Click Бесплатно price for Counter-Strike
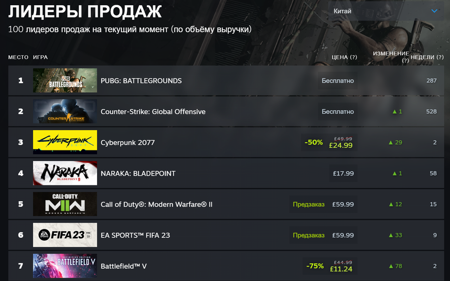 click(x=338, y=111)
